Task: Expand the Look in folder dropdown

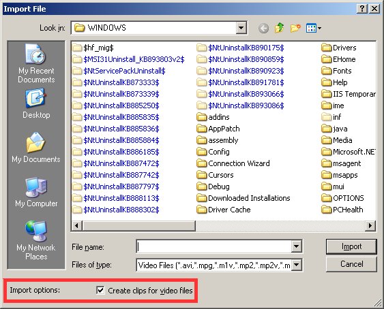Action: [x=241, y=28]
